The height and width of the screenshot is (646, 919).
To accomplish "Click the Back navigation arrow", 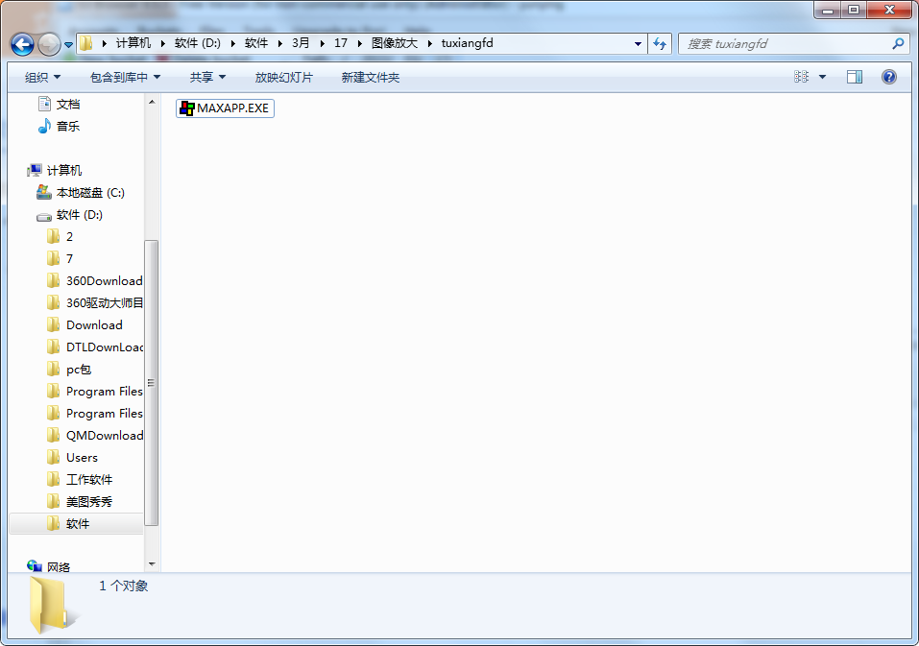I will (x=22, y=44).
